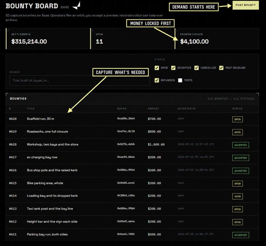Viewport: 266px width, 246px height.
Task: Open the Settlements stat card
Action: (x=48, y=39)
